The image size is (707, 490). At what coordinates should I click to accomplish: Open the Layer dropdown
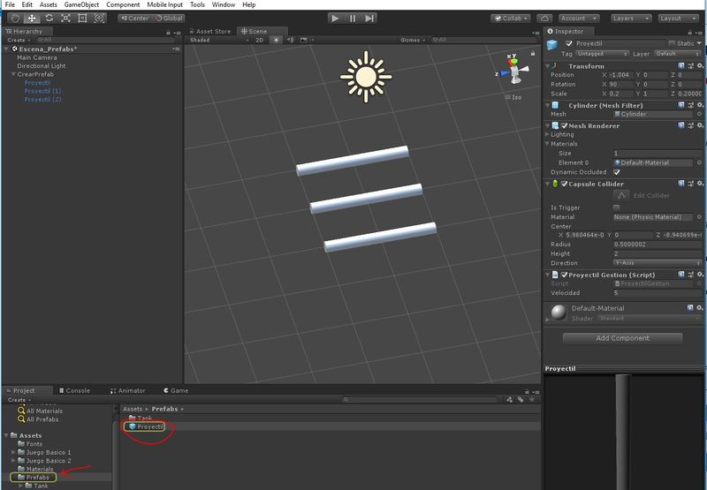pyautogui.click(x=677, y=54)
